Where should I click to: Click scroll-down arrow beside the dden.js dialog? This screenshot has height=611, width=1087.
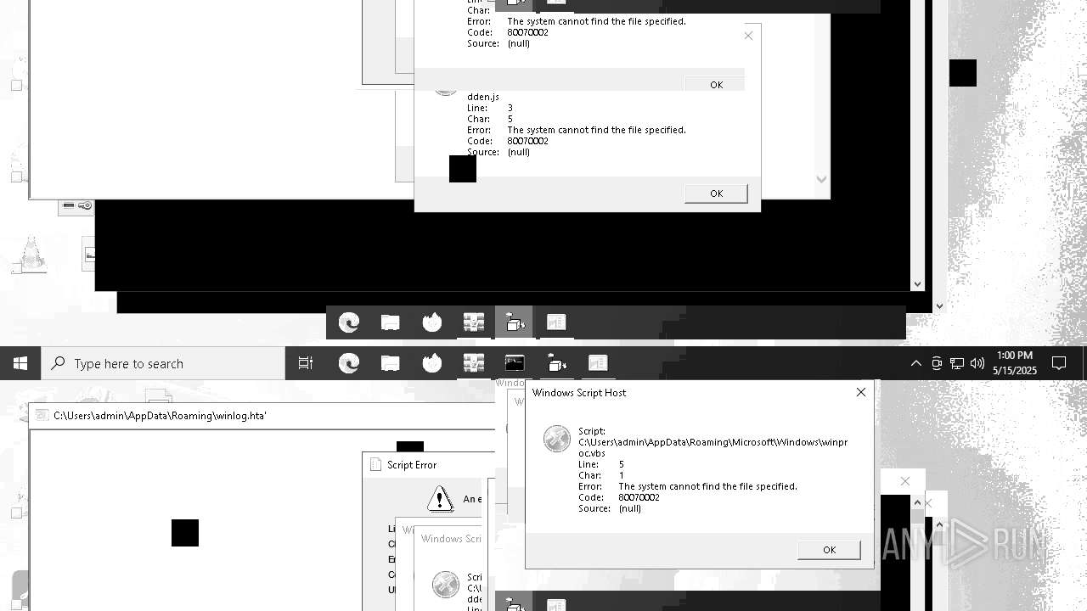[821, 179]
